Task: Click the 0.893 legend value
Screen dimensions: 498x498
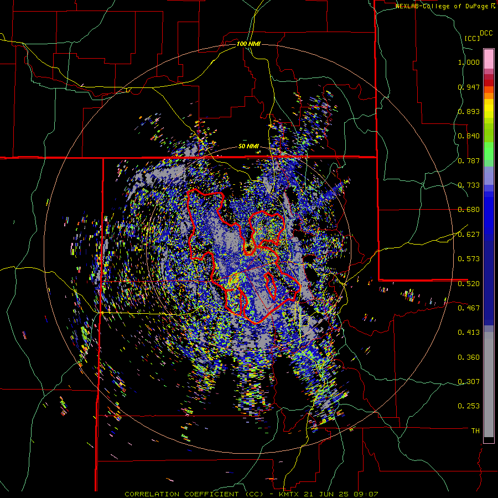Action: pos(469,111)
